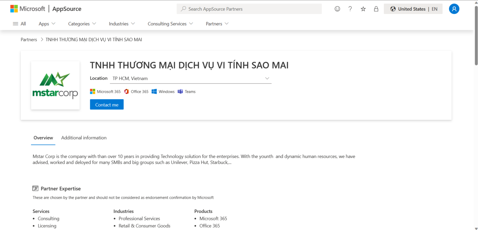Viewport: 478px width, 230px height.
Task: Select the Office 365 product badge
Action: pos(136,91)
